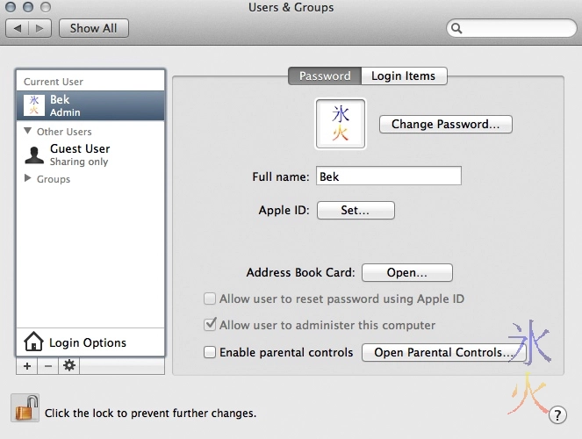
Task: Click the minus button to remove user
Action: [x=48, y=366]
